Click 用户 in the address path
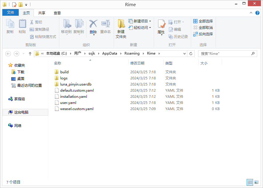 78,53
